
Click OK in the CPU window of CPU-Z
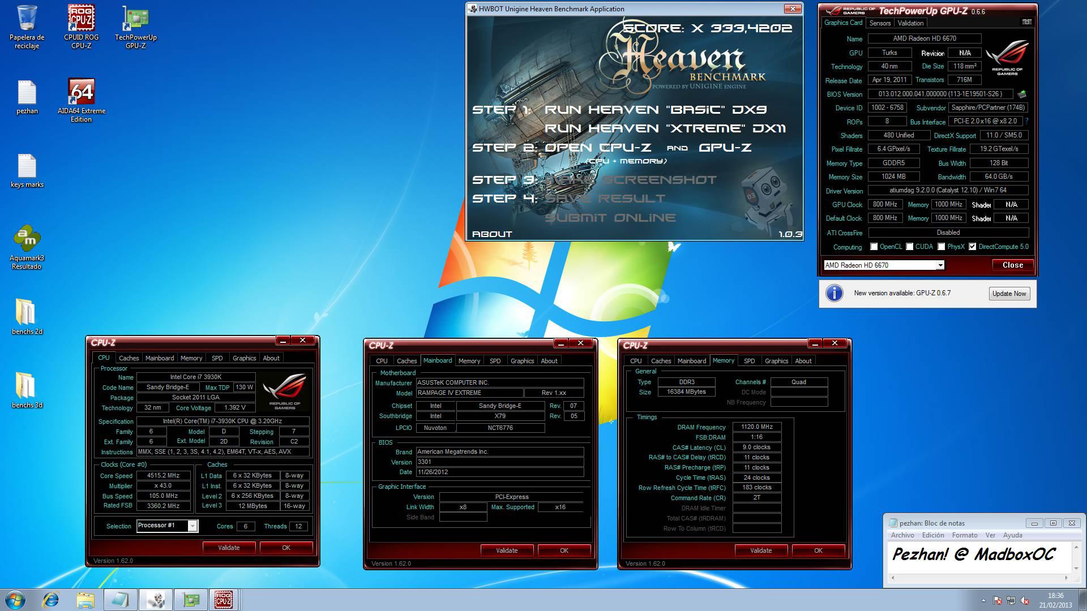[x=286, y=548]
